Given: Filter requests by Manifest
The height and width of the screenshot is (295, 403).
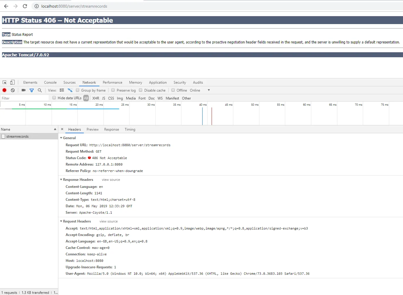Looking at the screenshot, I should click(172, 98).
